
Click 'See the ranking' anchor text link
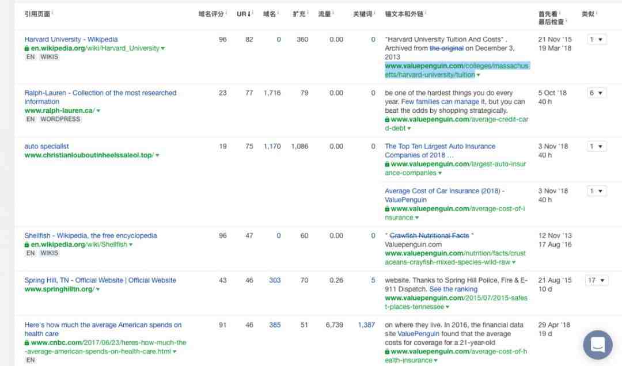[453, 289]
